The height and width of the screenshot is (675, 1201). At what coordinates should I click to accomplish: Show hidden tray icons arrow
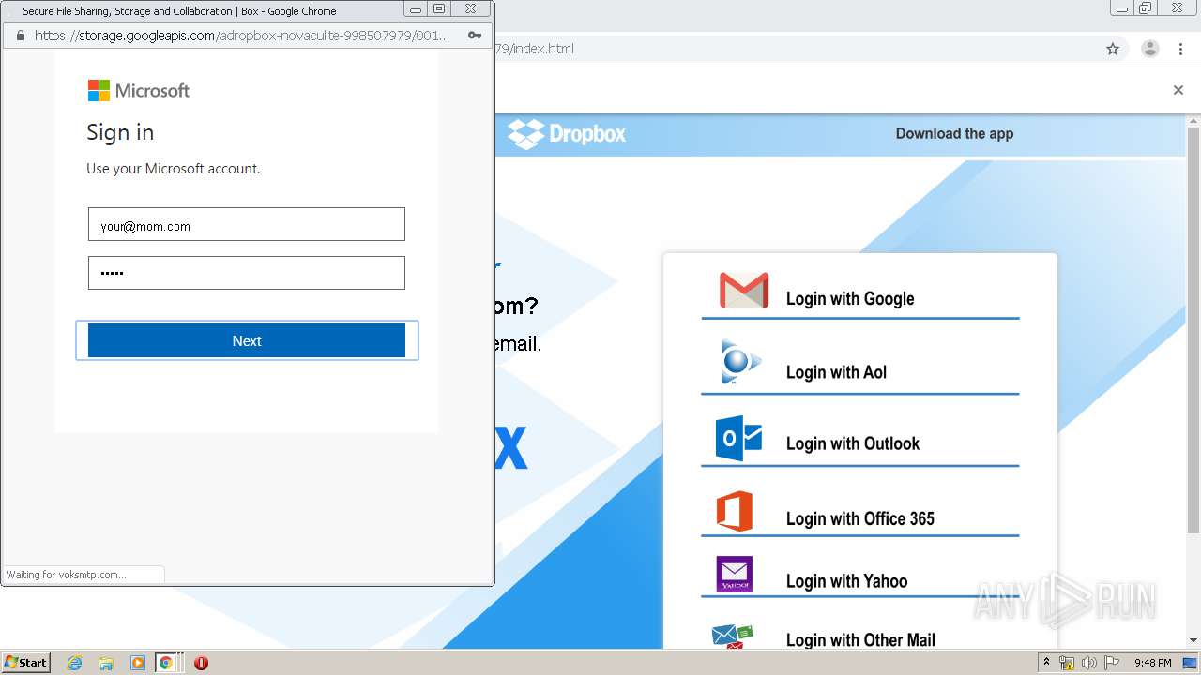(1046, 663)
